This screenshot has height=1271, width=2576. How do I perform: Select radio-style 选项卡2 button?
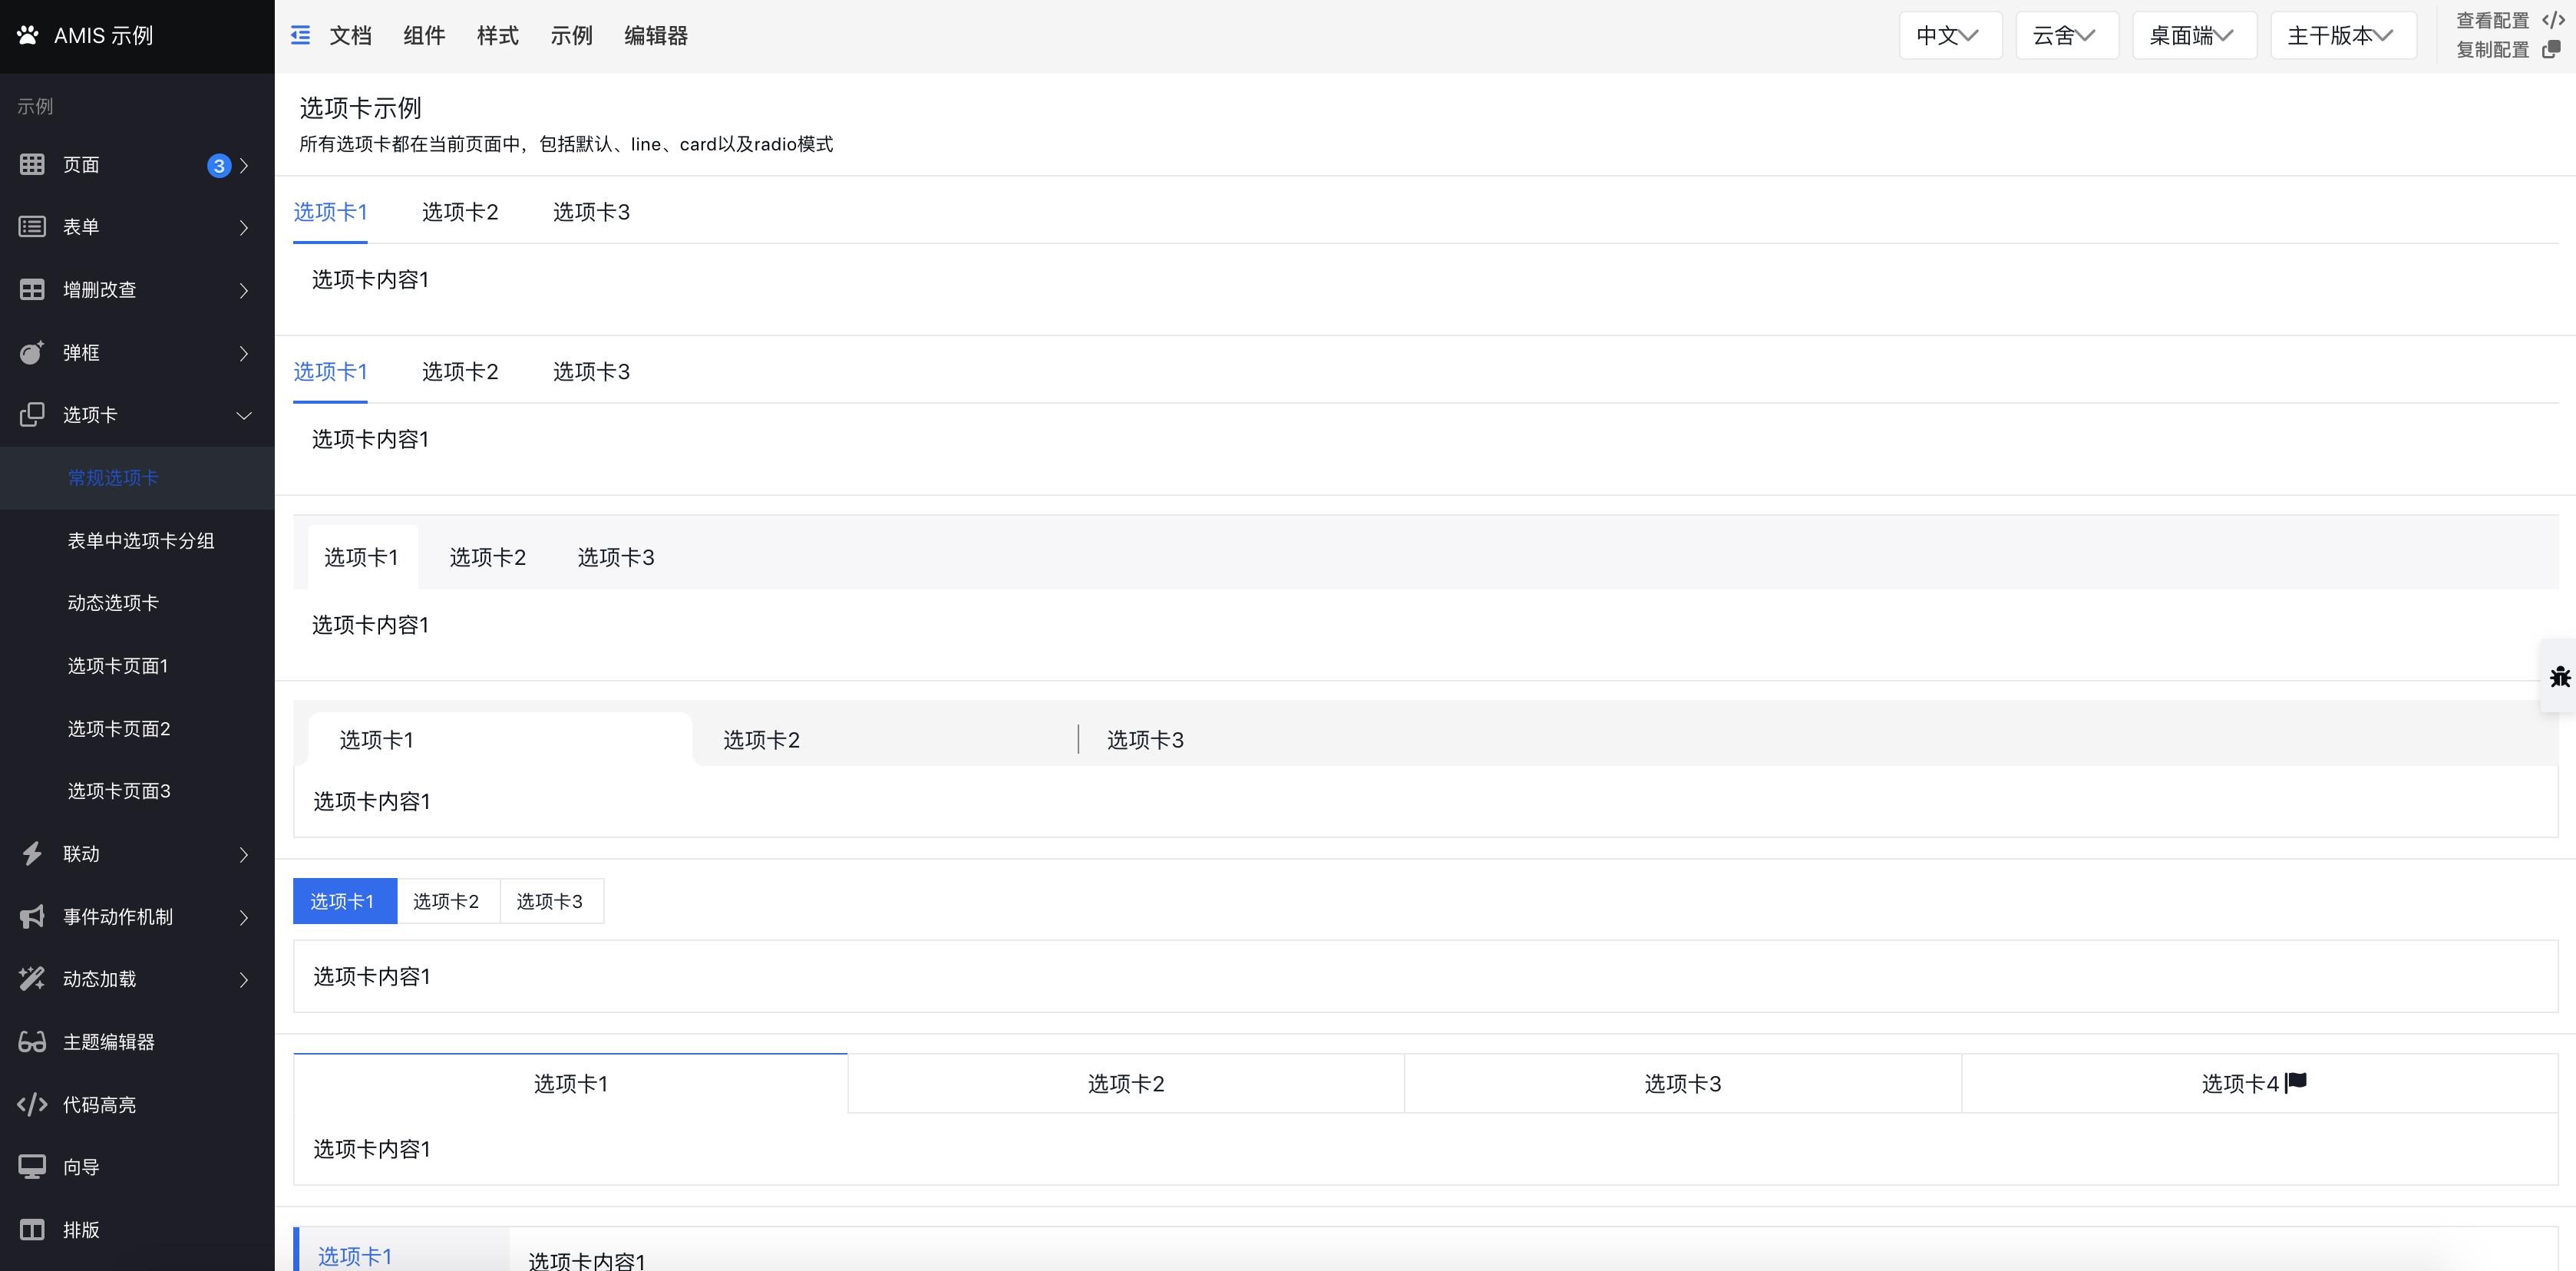tap(446, 901)
